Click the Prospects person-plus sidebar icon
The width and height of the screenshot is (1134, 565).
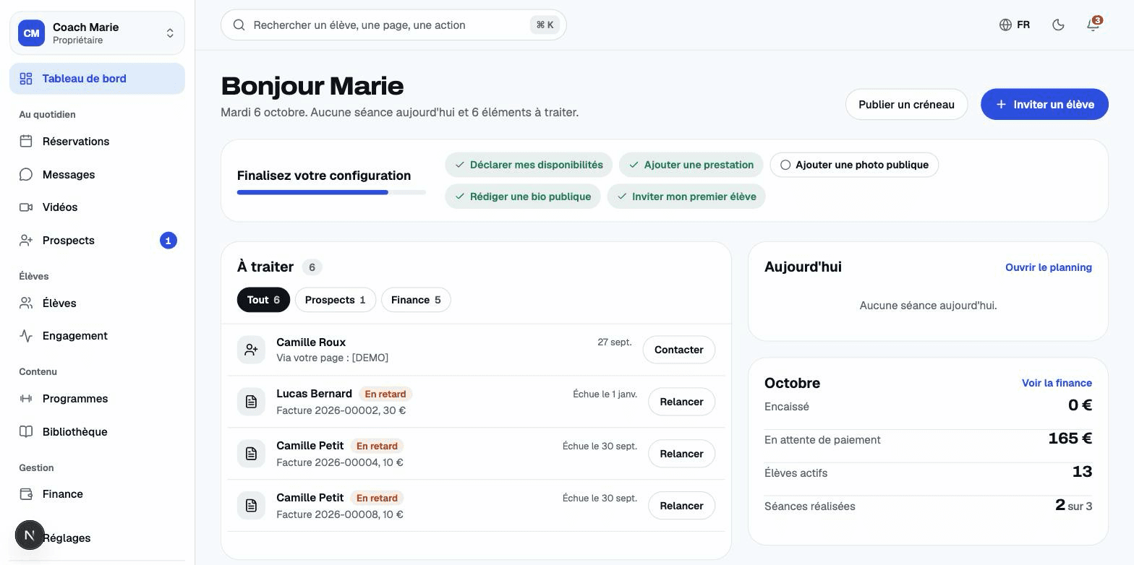(x=26, y=241)
